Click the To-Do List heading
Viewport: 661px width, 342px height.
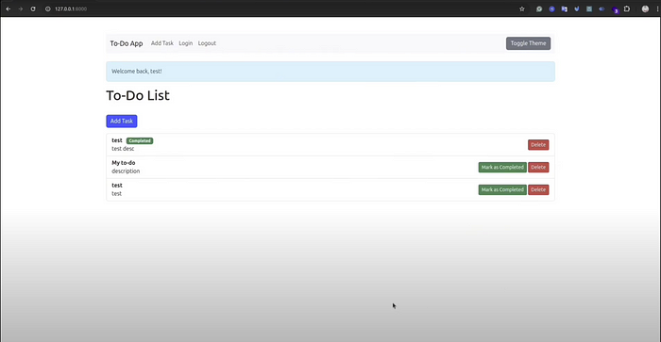pyautogui.click(x=138, y=95)
